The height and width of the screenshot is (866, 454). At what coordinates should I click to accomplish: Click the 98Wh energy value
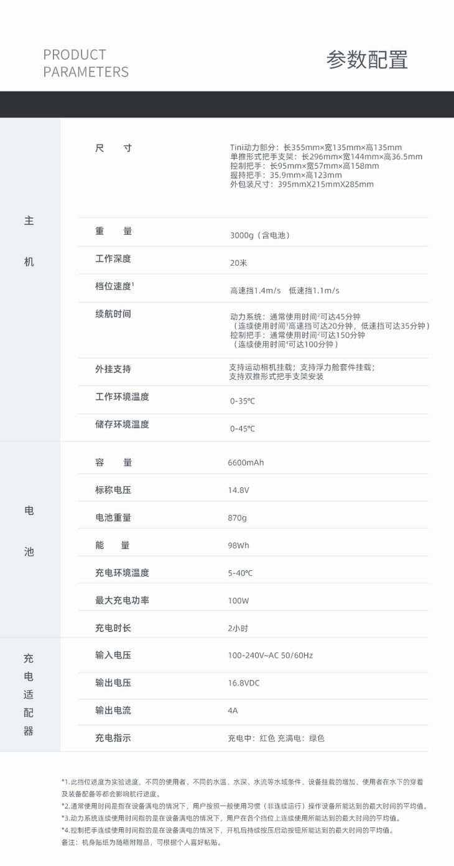[238, 545]
